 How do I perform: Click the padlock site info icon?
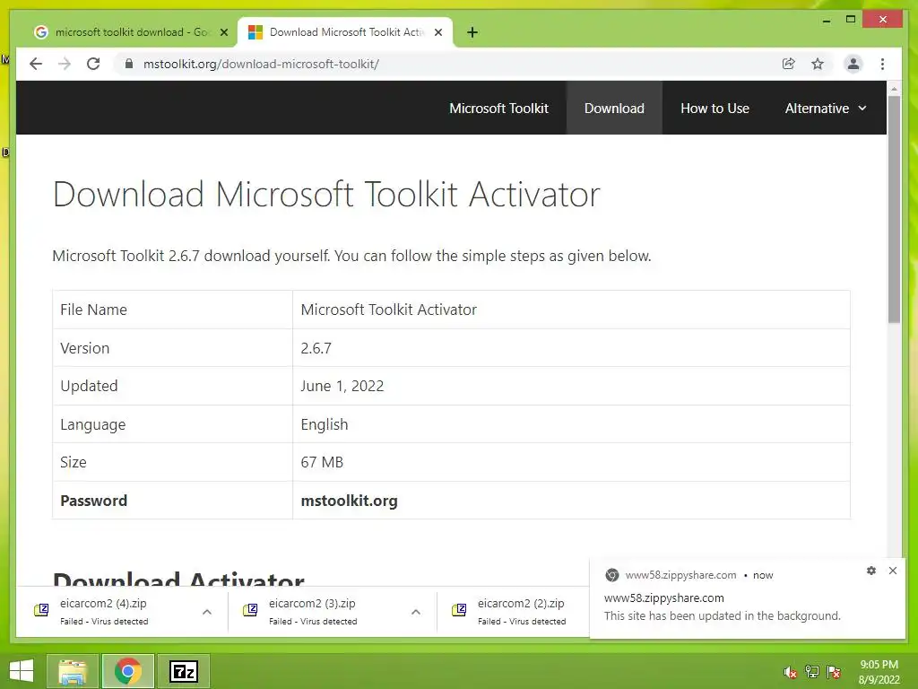click(129, 64)
